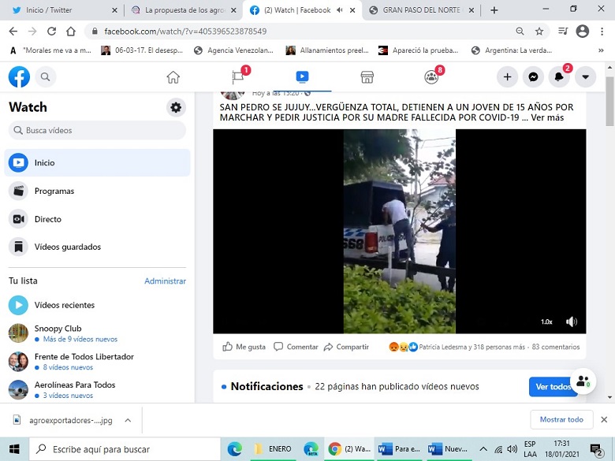Image resolution: width=615 pixels, height=461 pixels.
Task: Expand options for downloaded agroexportadores file
Action: coord(128,420)
